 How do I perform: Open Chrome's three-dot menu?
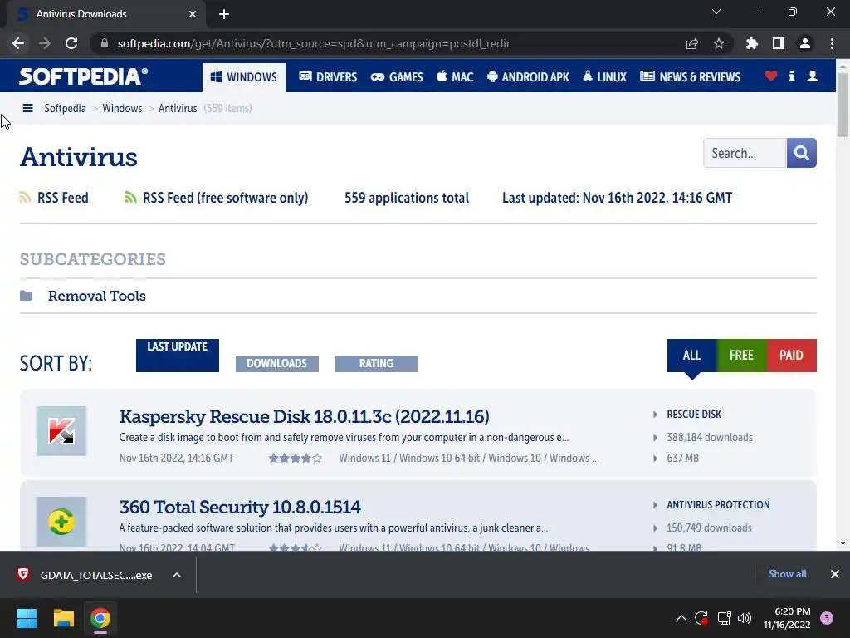pyautogui.click(x=832, y=43)
